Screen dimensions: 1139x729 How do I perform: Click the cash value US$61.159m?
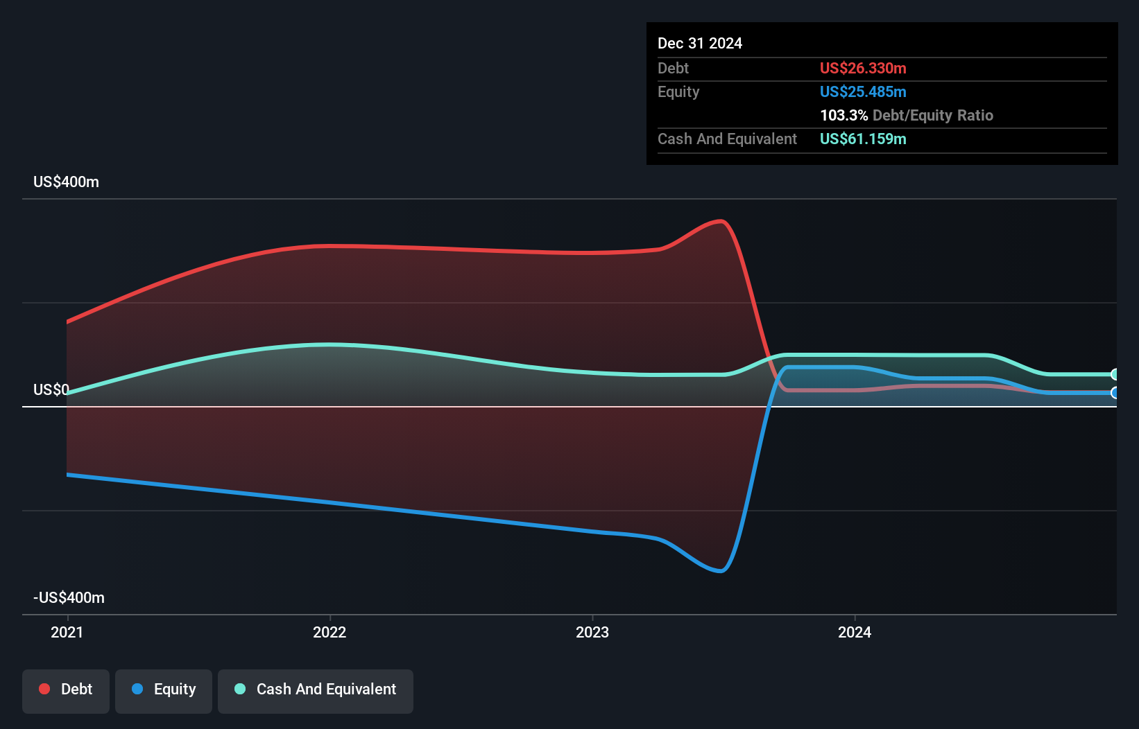point(863,139)
